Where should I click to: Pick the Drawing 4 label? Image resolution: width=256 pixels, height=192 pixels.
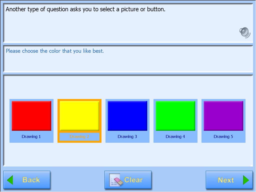175,136
